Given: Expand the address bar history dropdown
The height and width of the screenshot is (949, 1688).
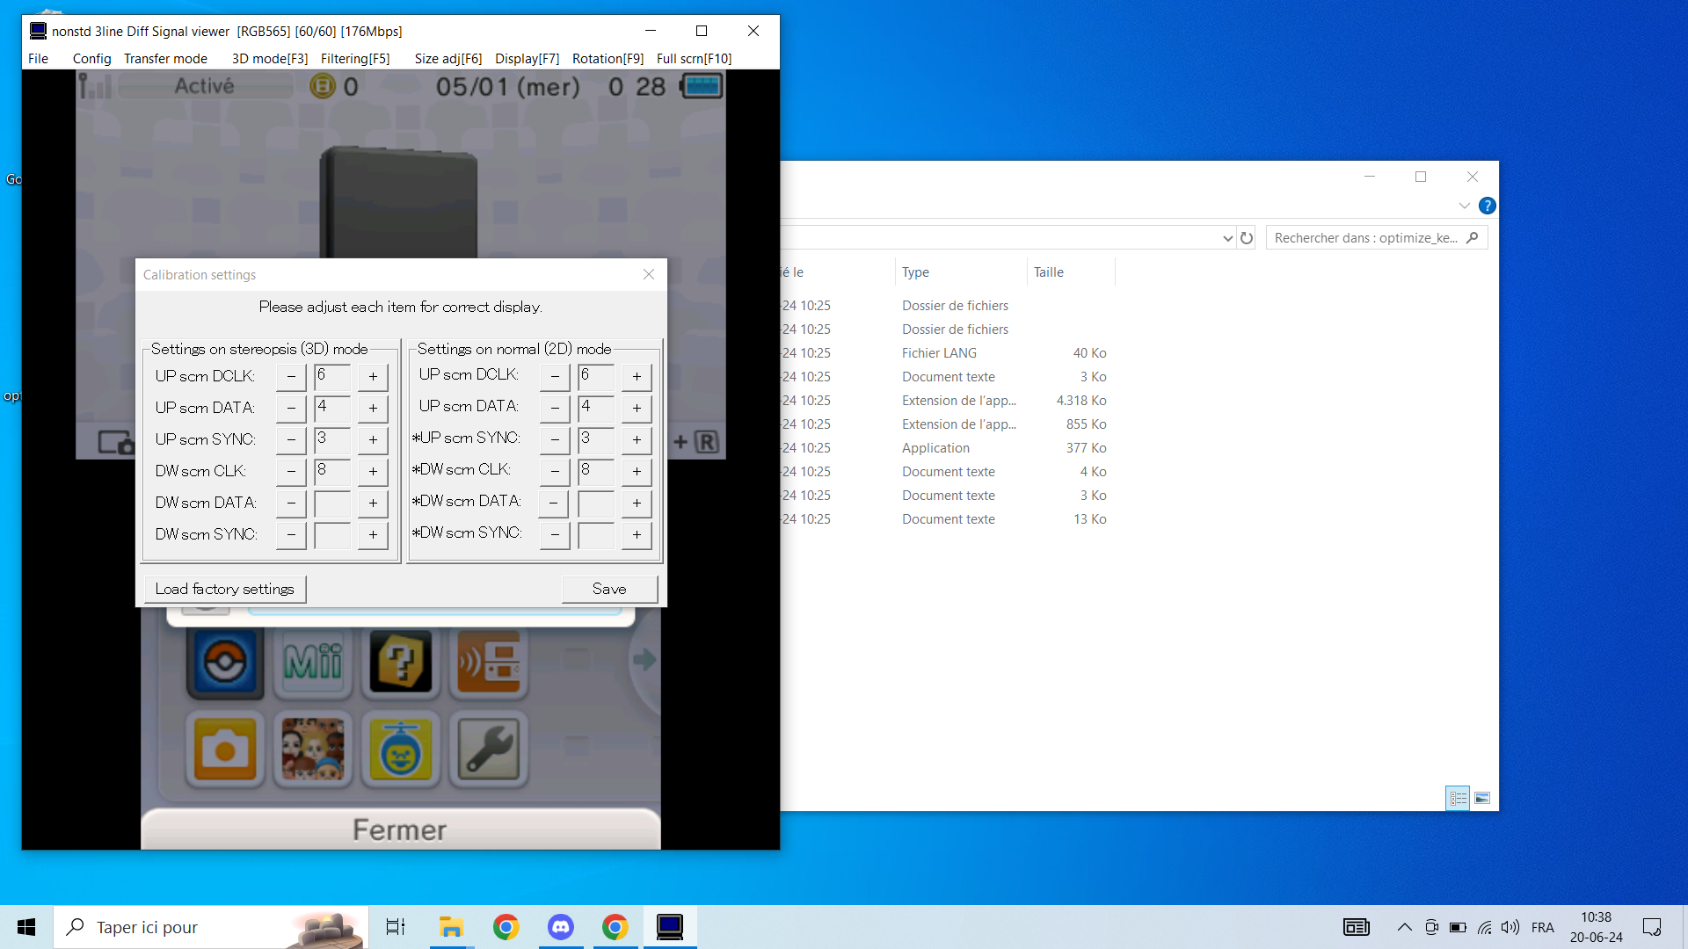Looking at the screenshot, I should coord(1227,238).
